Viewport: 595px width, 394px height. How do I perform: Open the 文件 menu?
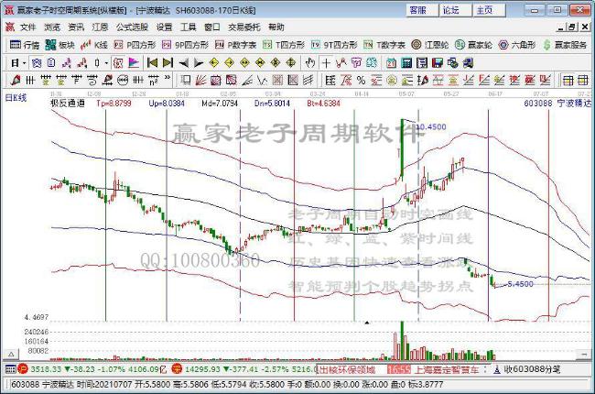(x=27, y=27)
